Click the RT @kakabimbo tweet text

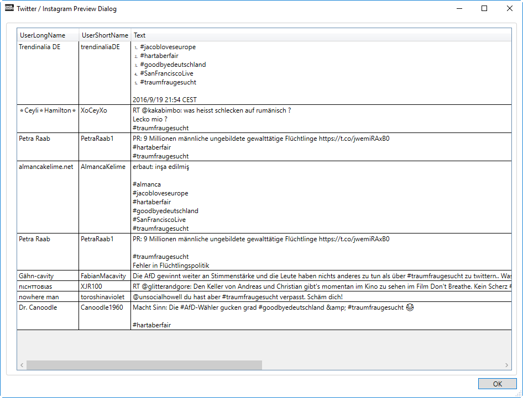click(212, 110)
